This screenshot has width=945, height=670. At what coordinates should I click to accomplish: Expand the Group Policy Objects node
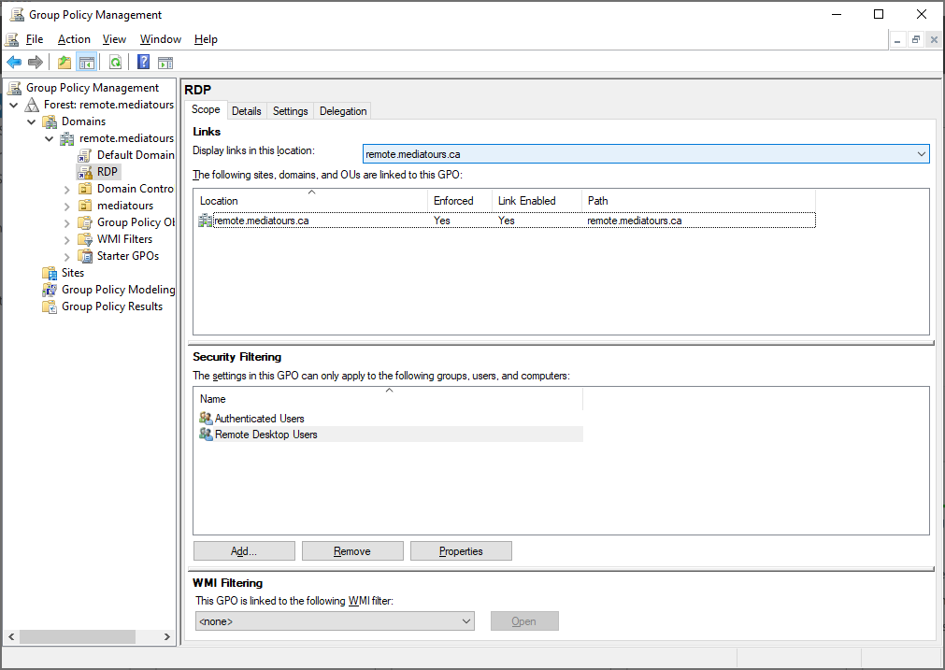pyautogui.click(x=67, y=223)
